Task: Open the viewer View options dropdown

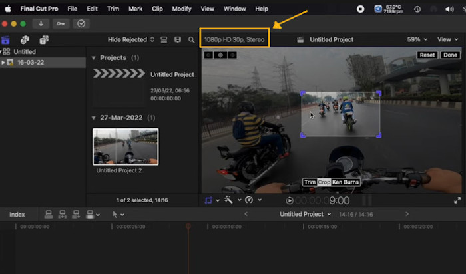Action: tap(447, 39)
